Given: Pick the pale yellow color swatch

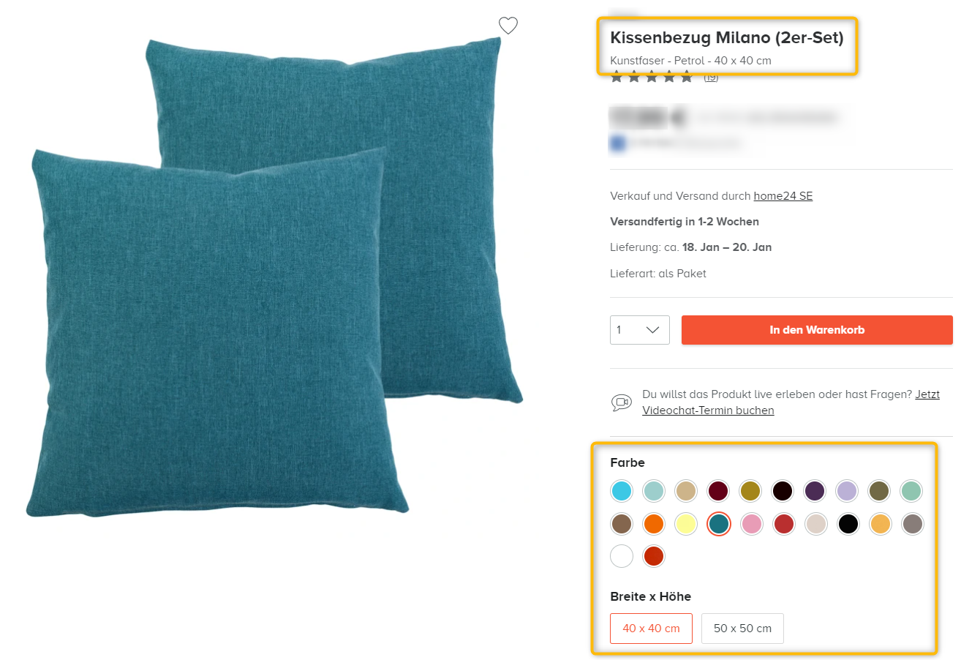Looking at the screenshot, I should click(686, 524).
